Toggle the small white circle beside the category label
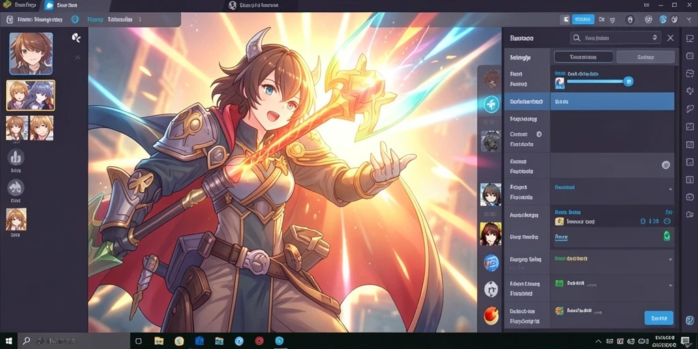Viewport: 698px width, 349px height. tap(538, 134)
